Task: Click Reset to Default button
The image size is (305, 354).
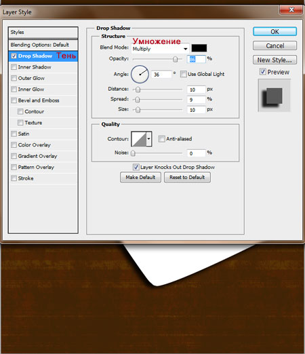Action: (x=187, y=177)
